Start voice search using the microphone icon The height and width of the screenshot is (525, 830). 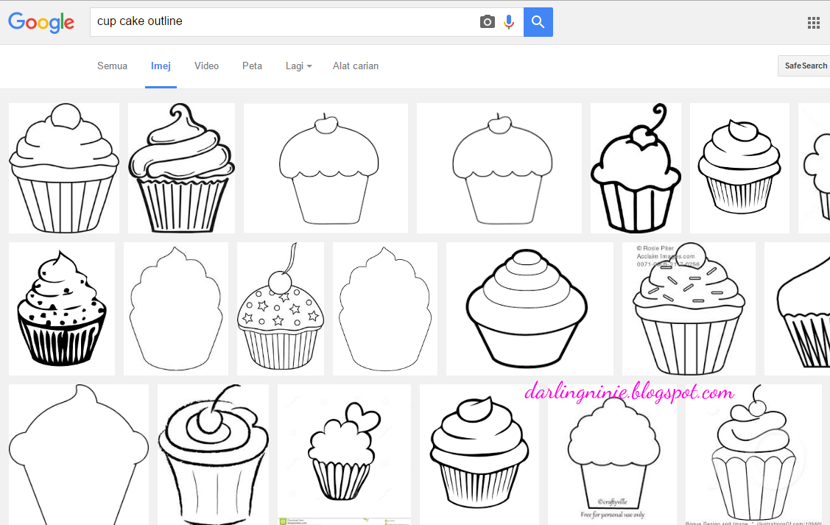509,21
